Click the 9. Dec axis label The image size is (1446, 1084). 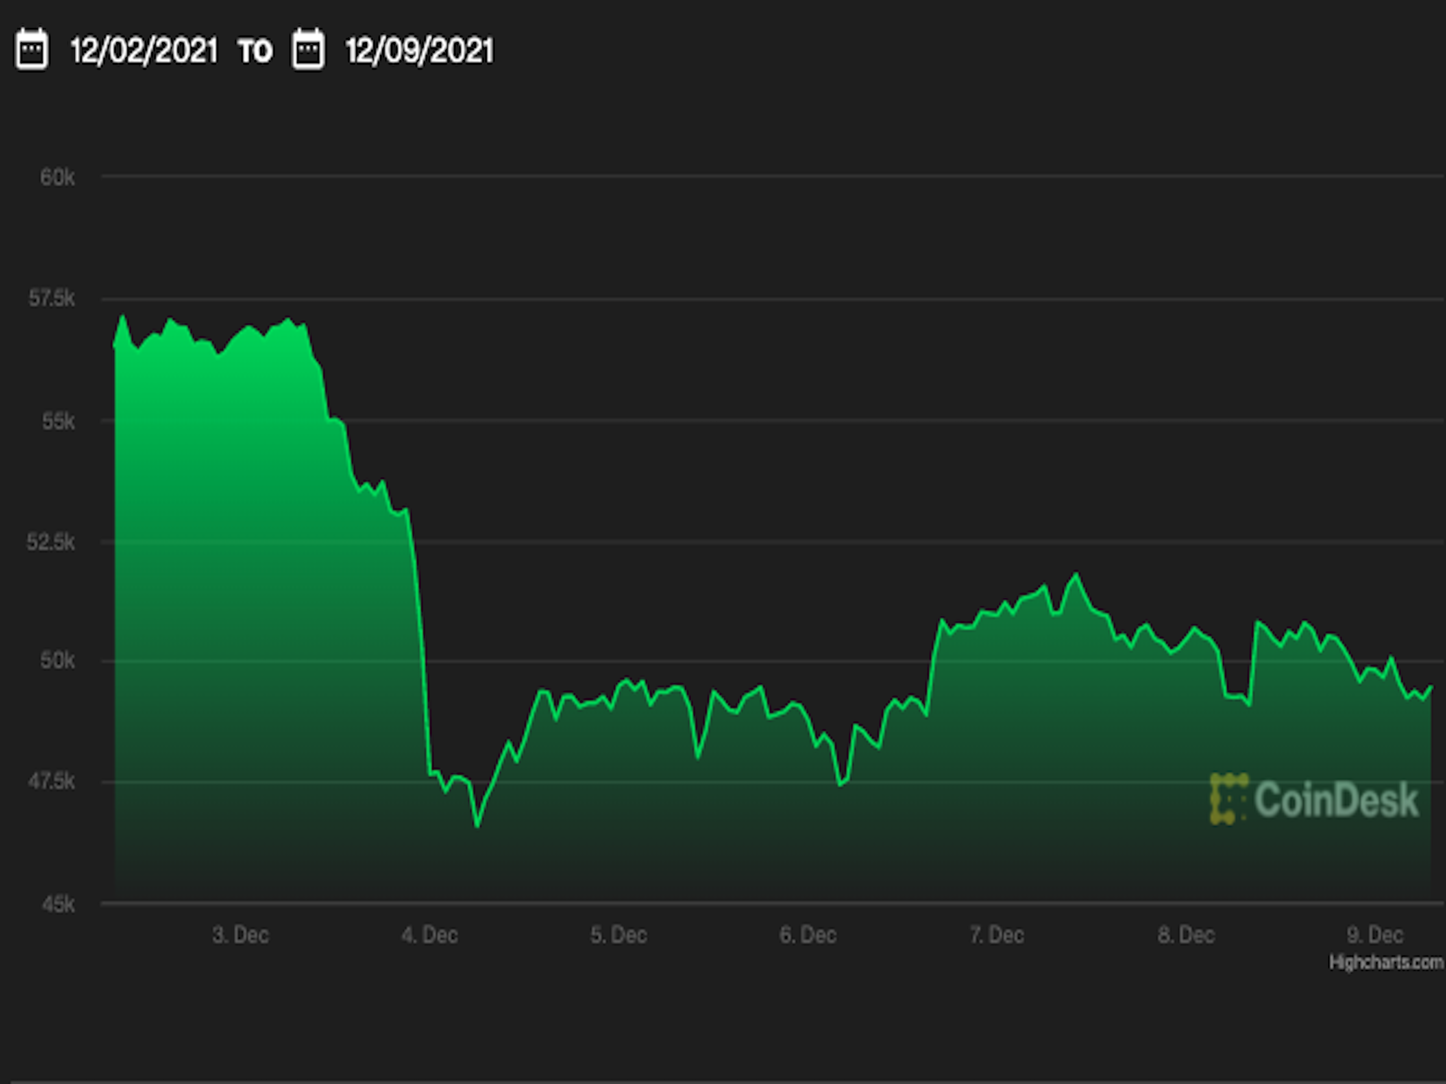click(1375, 935)
